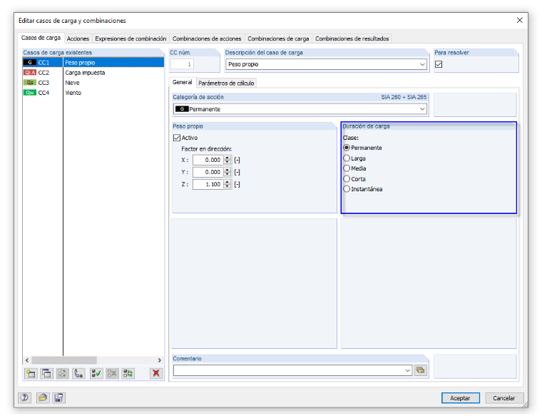Screen dimensions: 542x416
Task: Click the Y factor input field
Action: pyautogui.click(x=208, y=172)
